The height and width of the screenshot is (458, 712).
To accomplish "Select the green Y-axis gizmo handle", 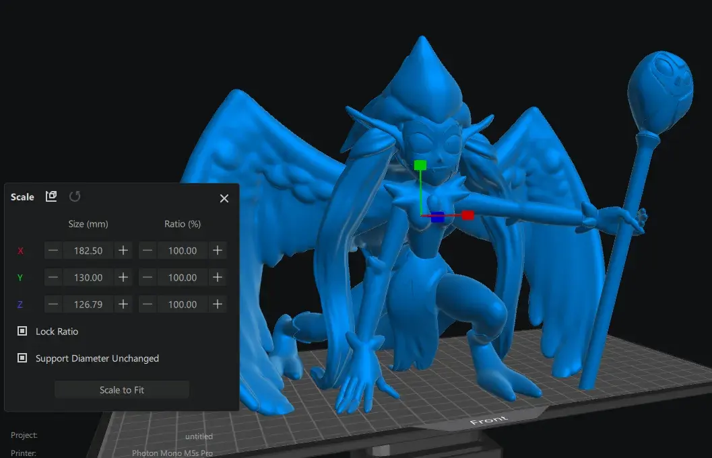I will coord(420,165).
